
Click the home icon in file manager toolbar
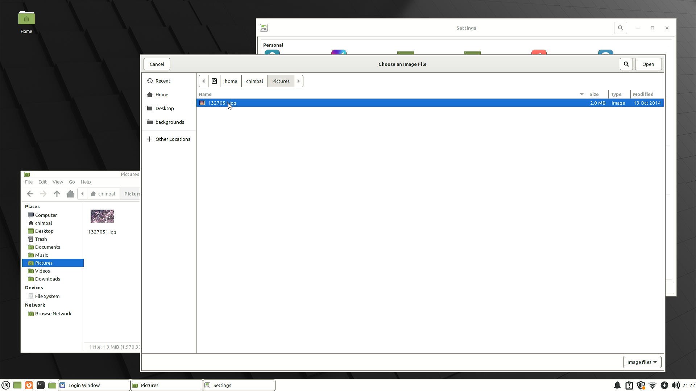pos(70,194)
